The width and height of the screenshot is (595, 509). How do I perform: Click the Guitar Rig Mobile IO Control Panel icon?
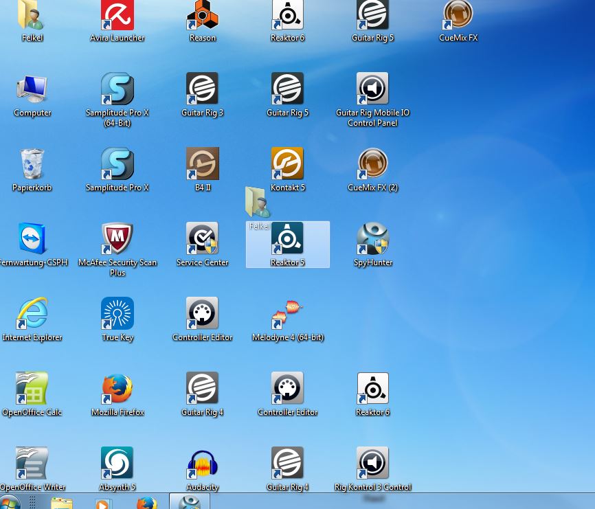(x=373, y=89)
